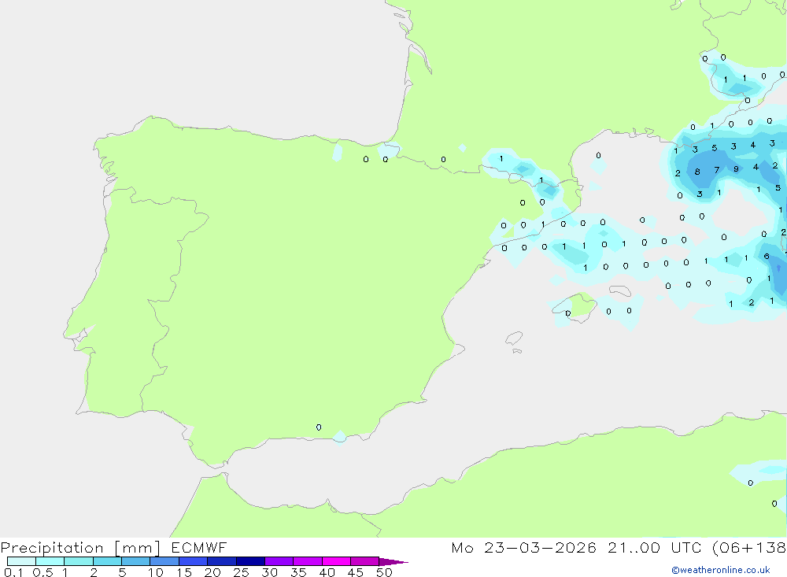Click the precipitation value '9' on the map
Image resolution: width=787 pixels, height=577 pixels.
pyautogui.click(x=736, y=169)
